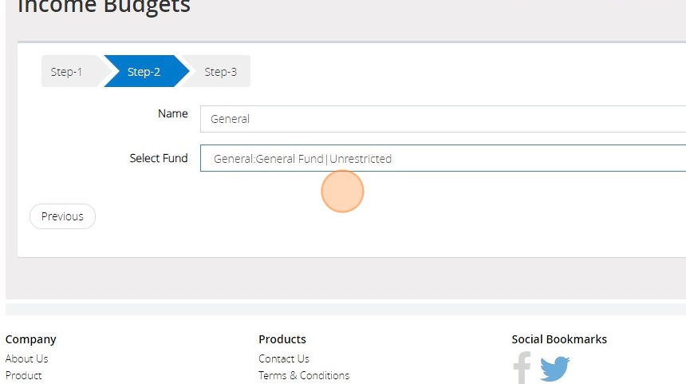Go back to the Step-1 tab
686x384 pixels.
click(x=67, y=72)
